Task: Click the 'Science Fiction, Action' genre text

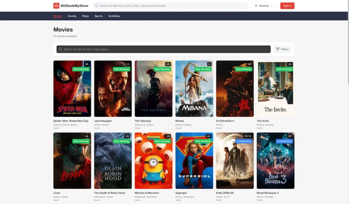Action: click(x=65, y=125)
